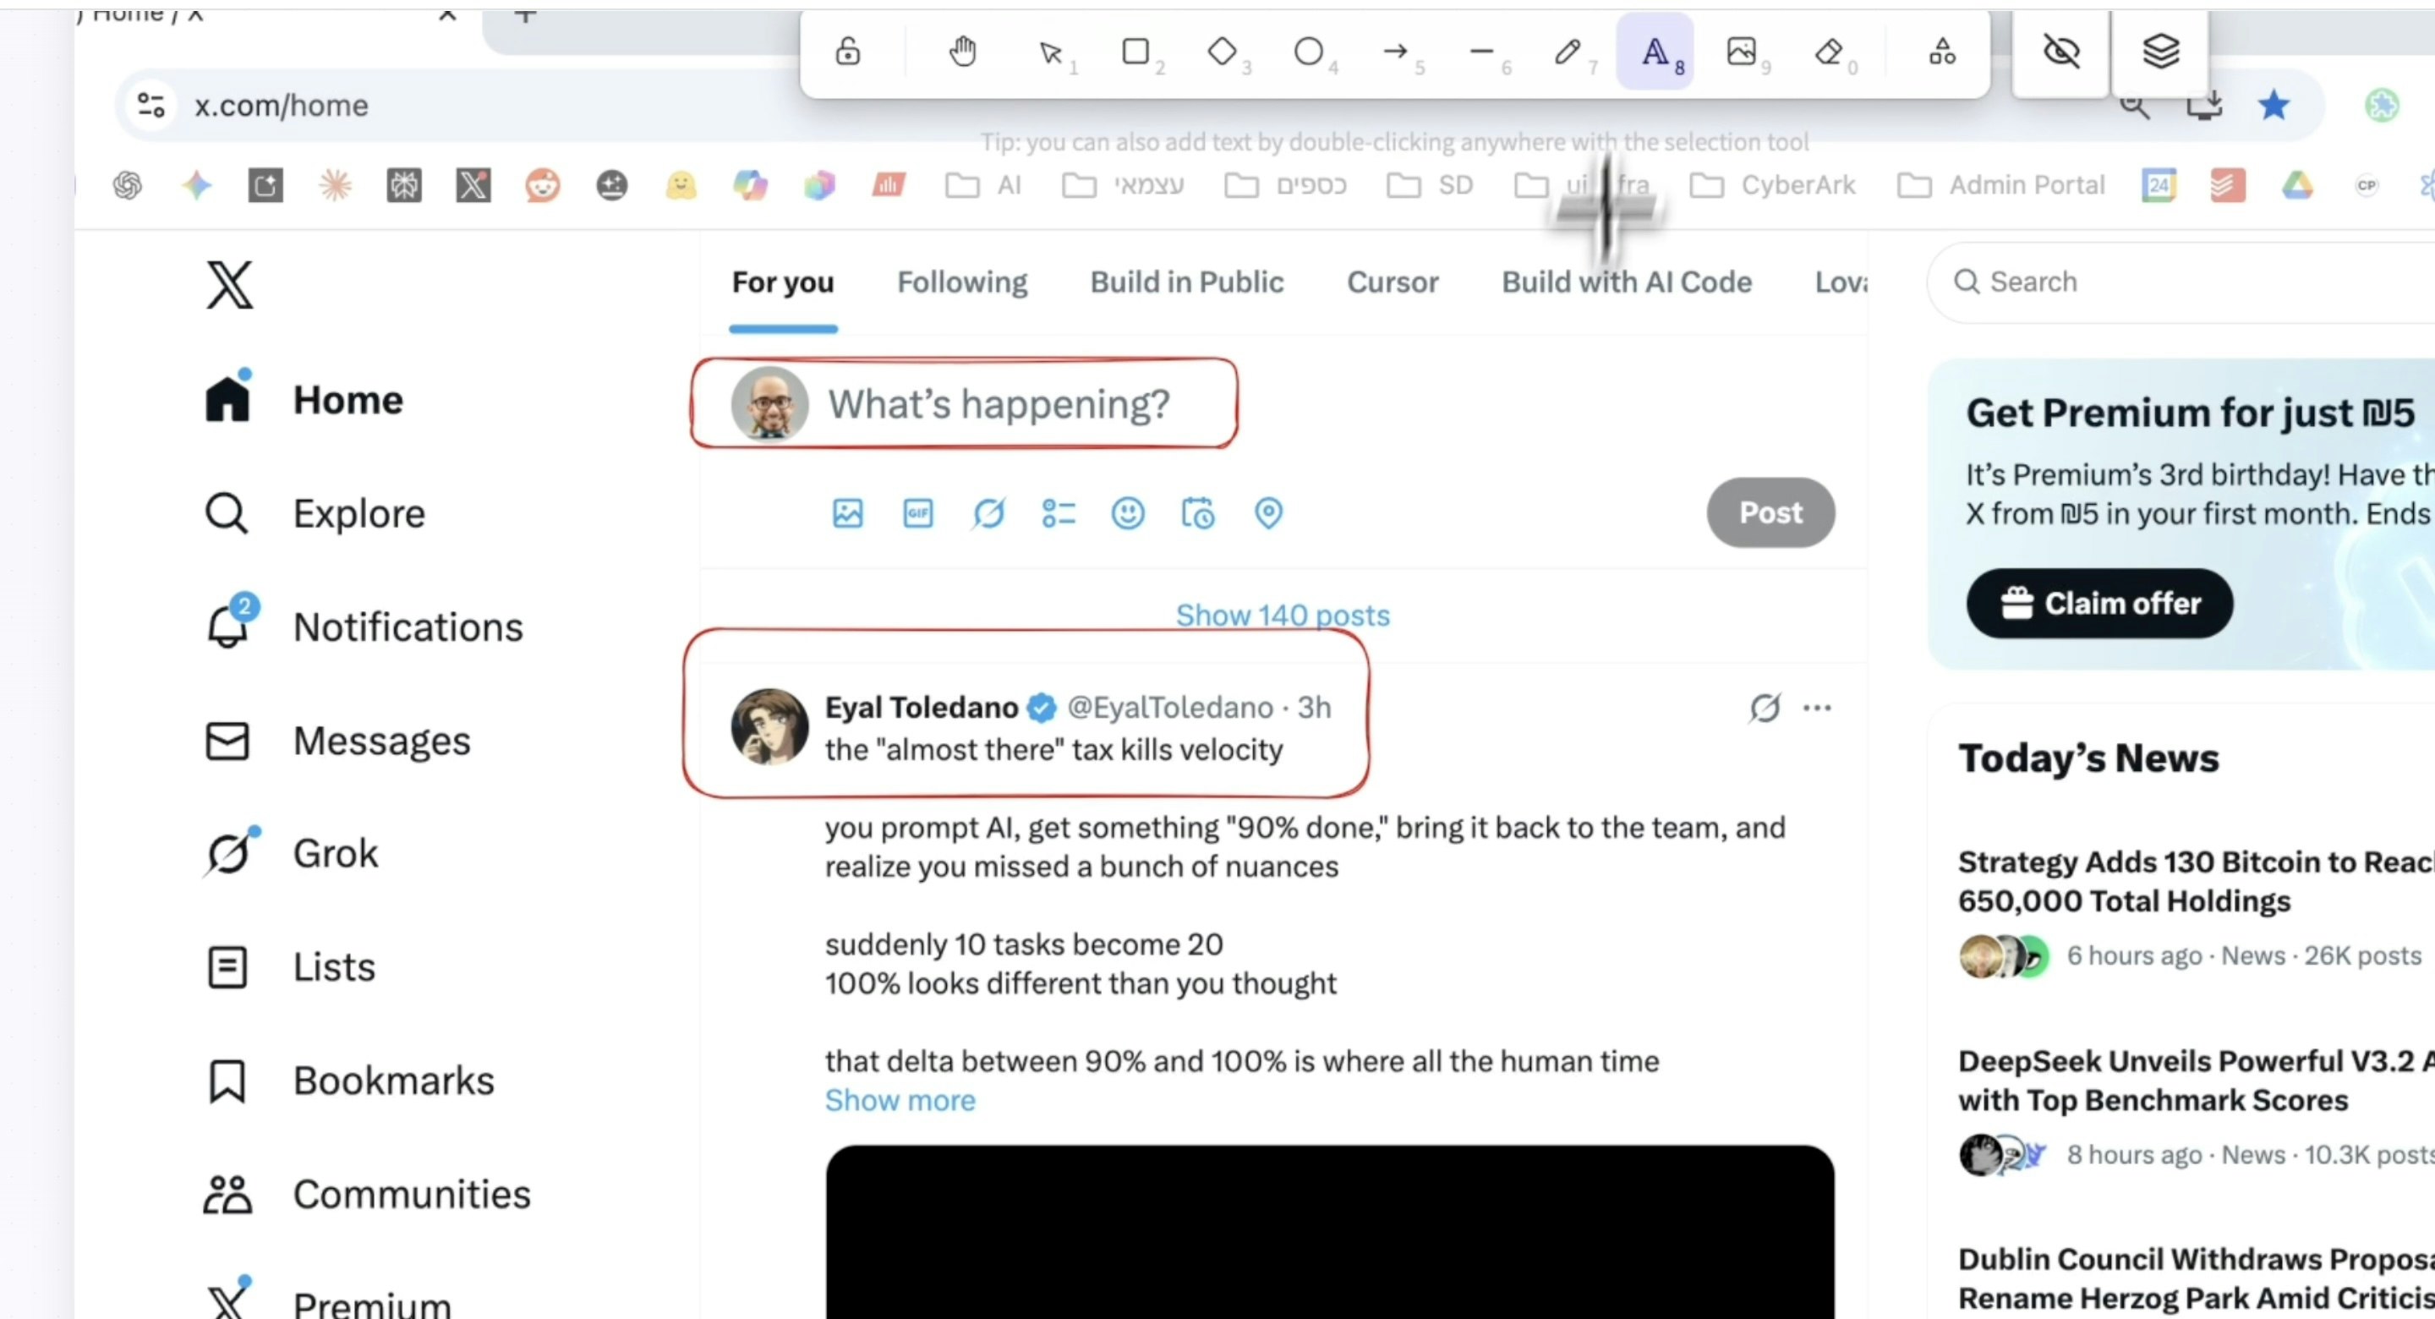Open the three-dots menu on Eyal's post
The image size is (2435, 1319).
(x=1817, y=707)
